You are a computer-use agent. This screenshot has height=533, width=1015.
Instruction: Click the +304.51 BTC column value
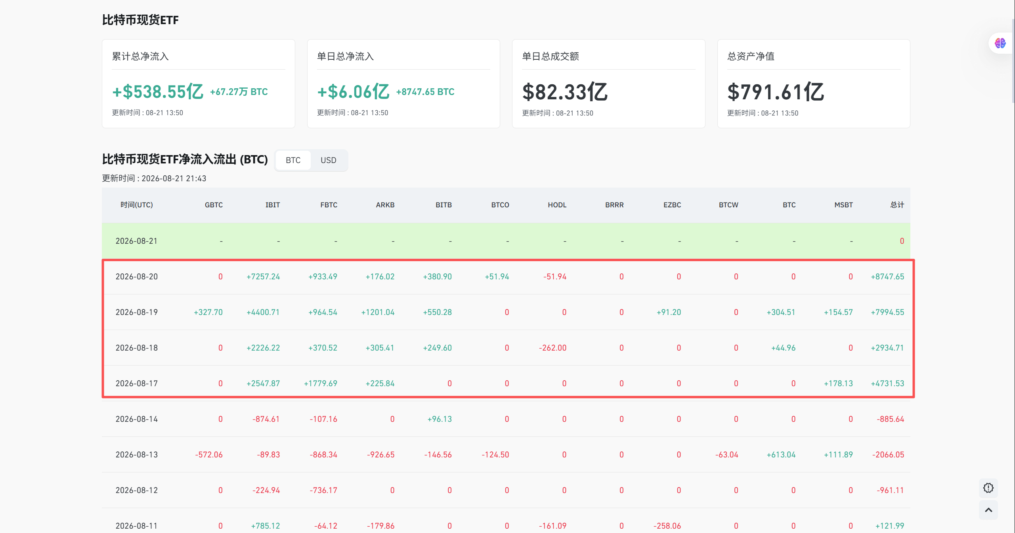[x=781, y=312]
